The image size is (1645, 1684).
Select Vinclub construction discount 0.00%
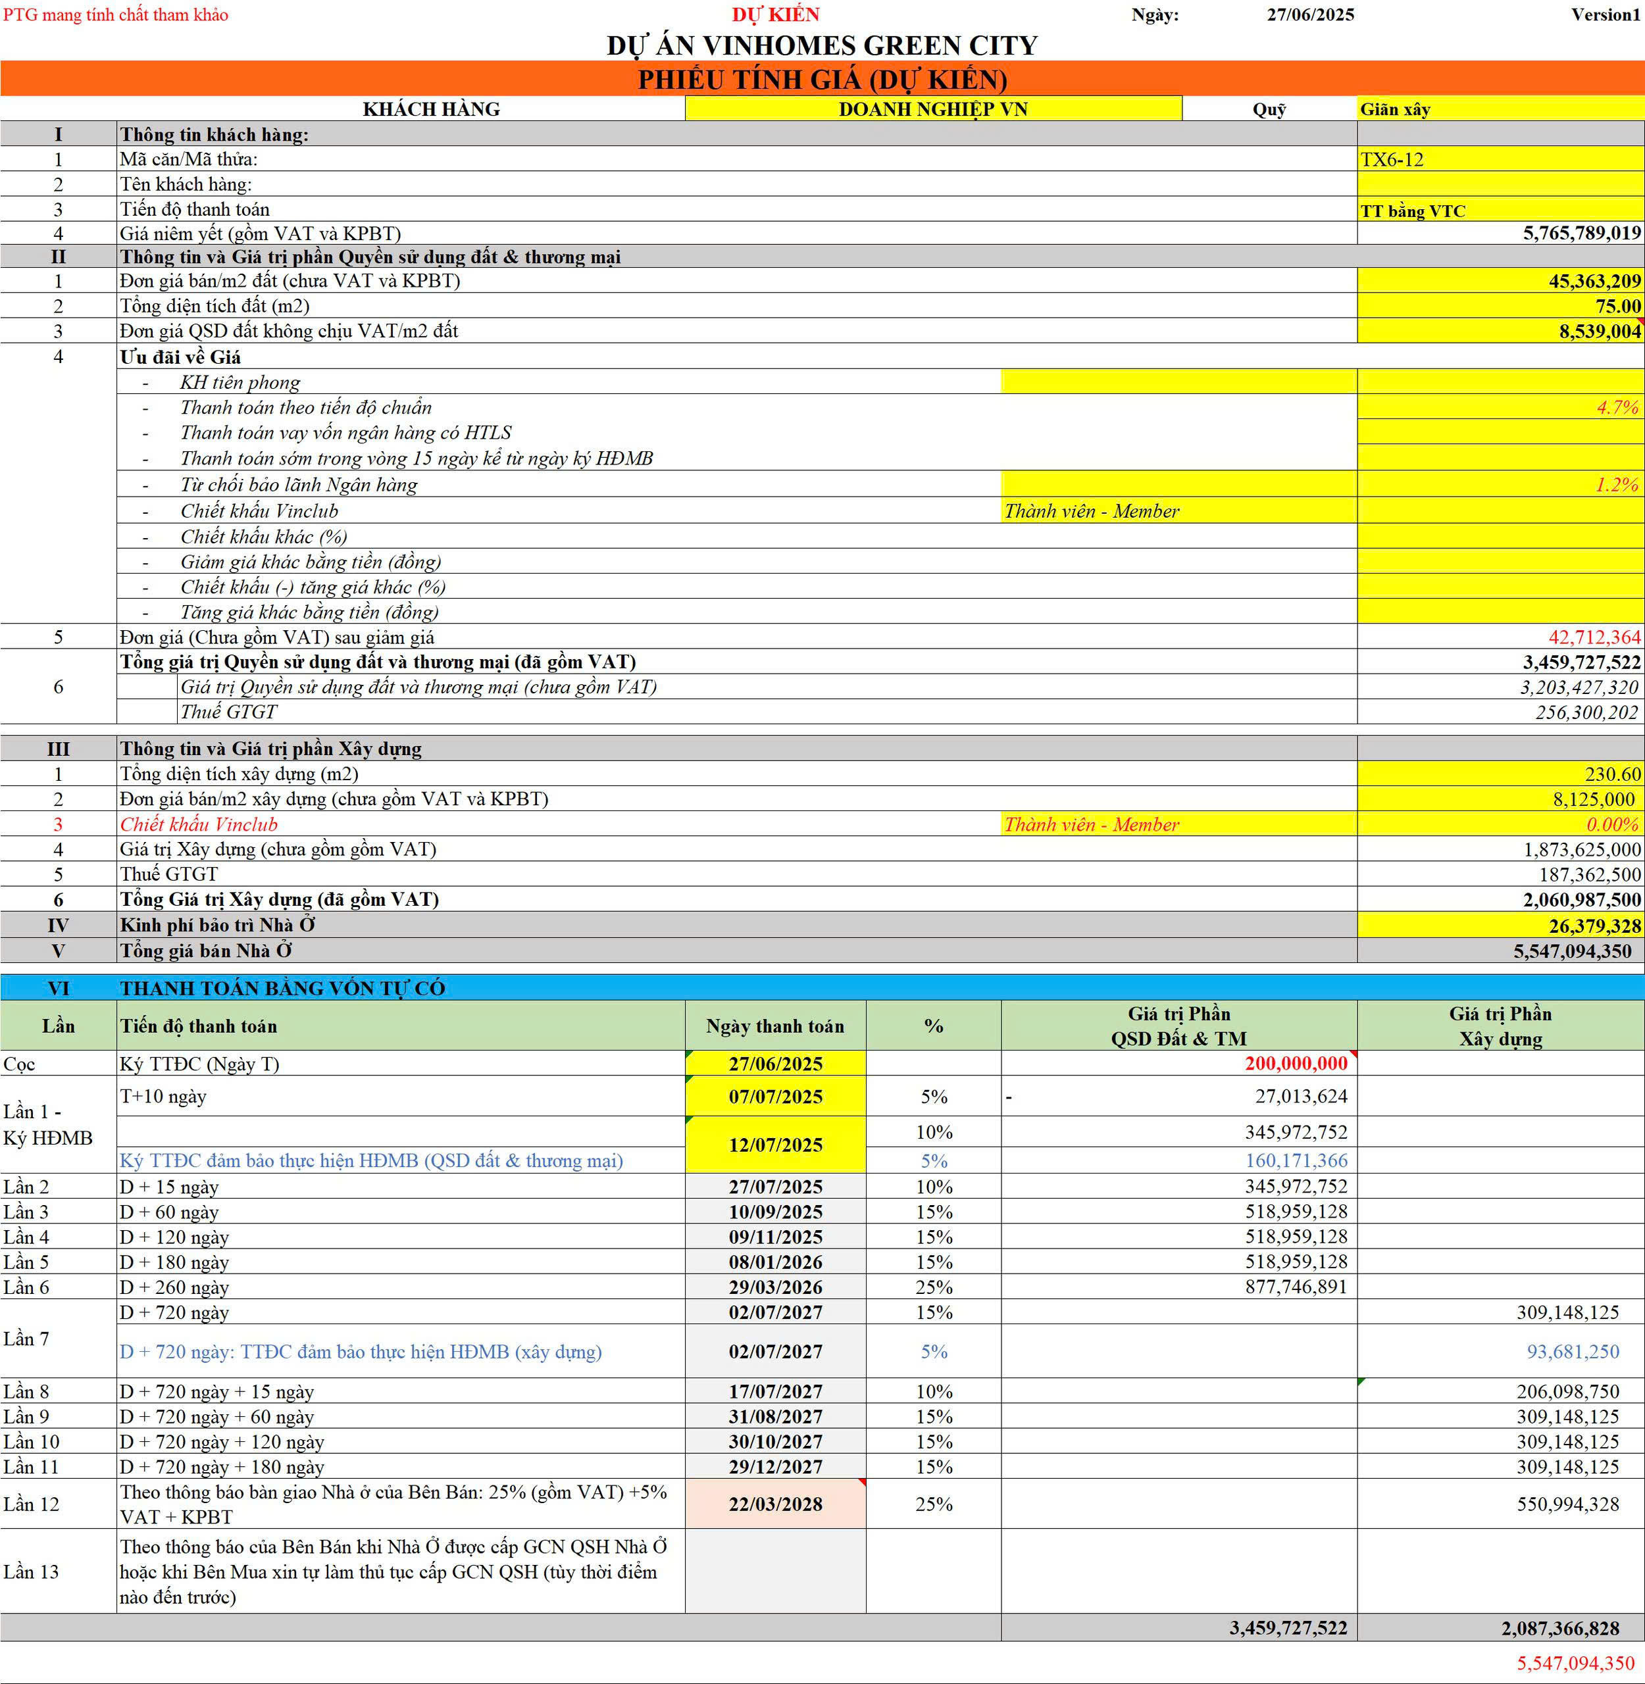coord(1501,824)
